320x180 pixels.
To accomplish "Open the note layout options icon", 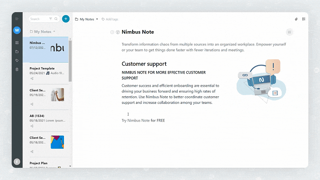I will click(304, 19).
